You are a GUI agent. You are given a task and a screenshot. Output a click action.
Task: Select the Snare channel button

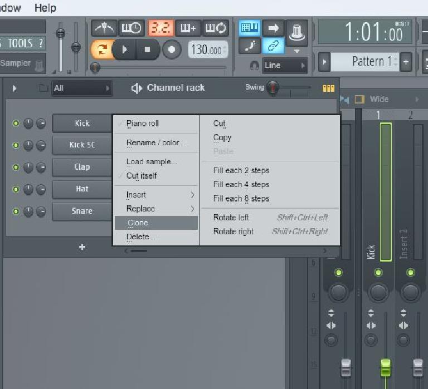[82, 211]
